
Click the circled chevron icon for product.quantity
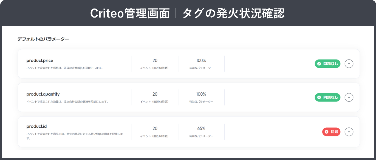pos(349,97)
